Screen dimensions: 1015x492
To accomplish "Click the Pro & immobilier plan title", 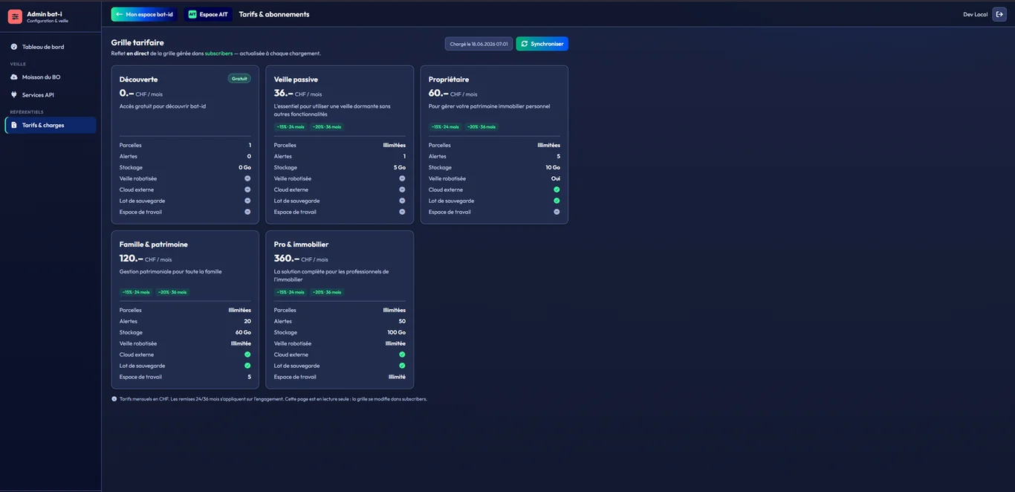I will (x=301, y=245).
